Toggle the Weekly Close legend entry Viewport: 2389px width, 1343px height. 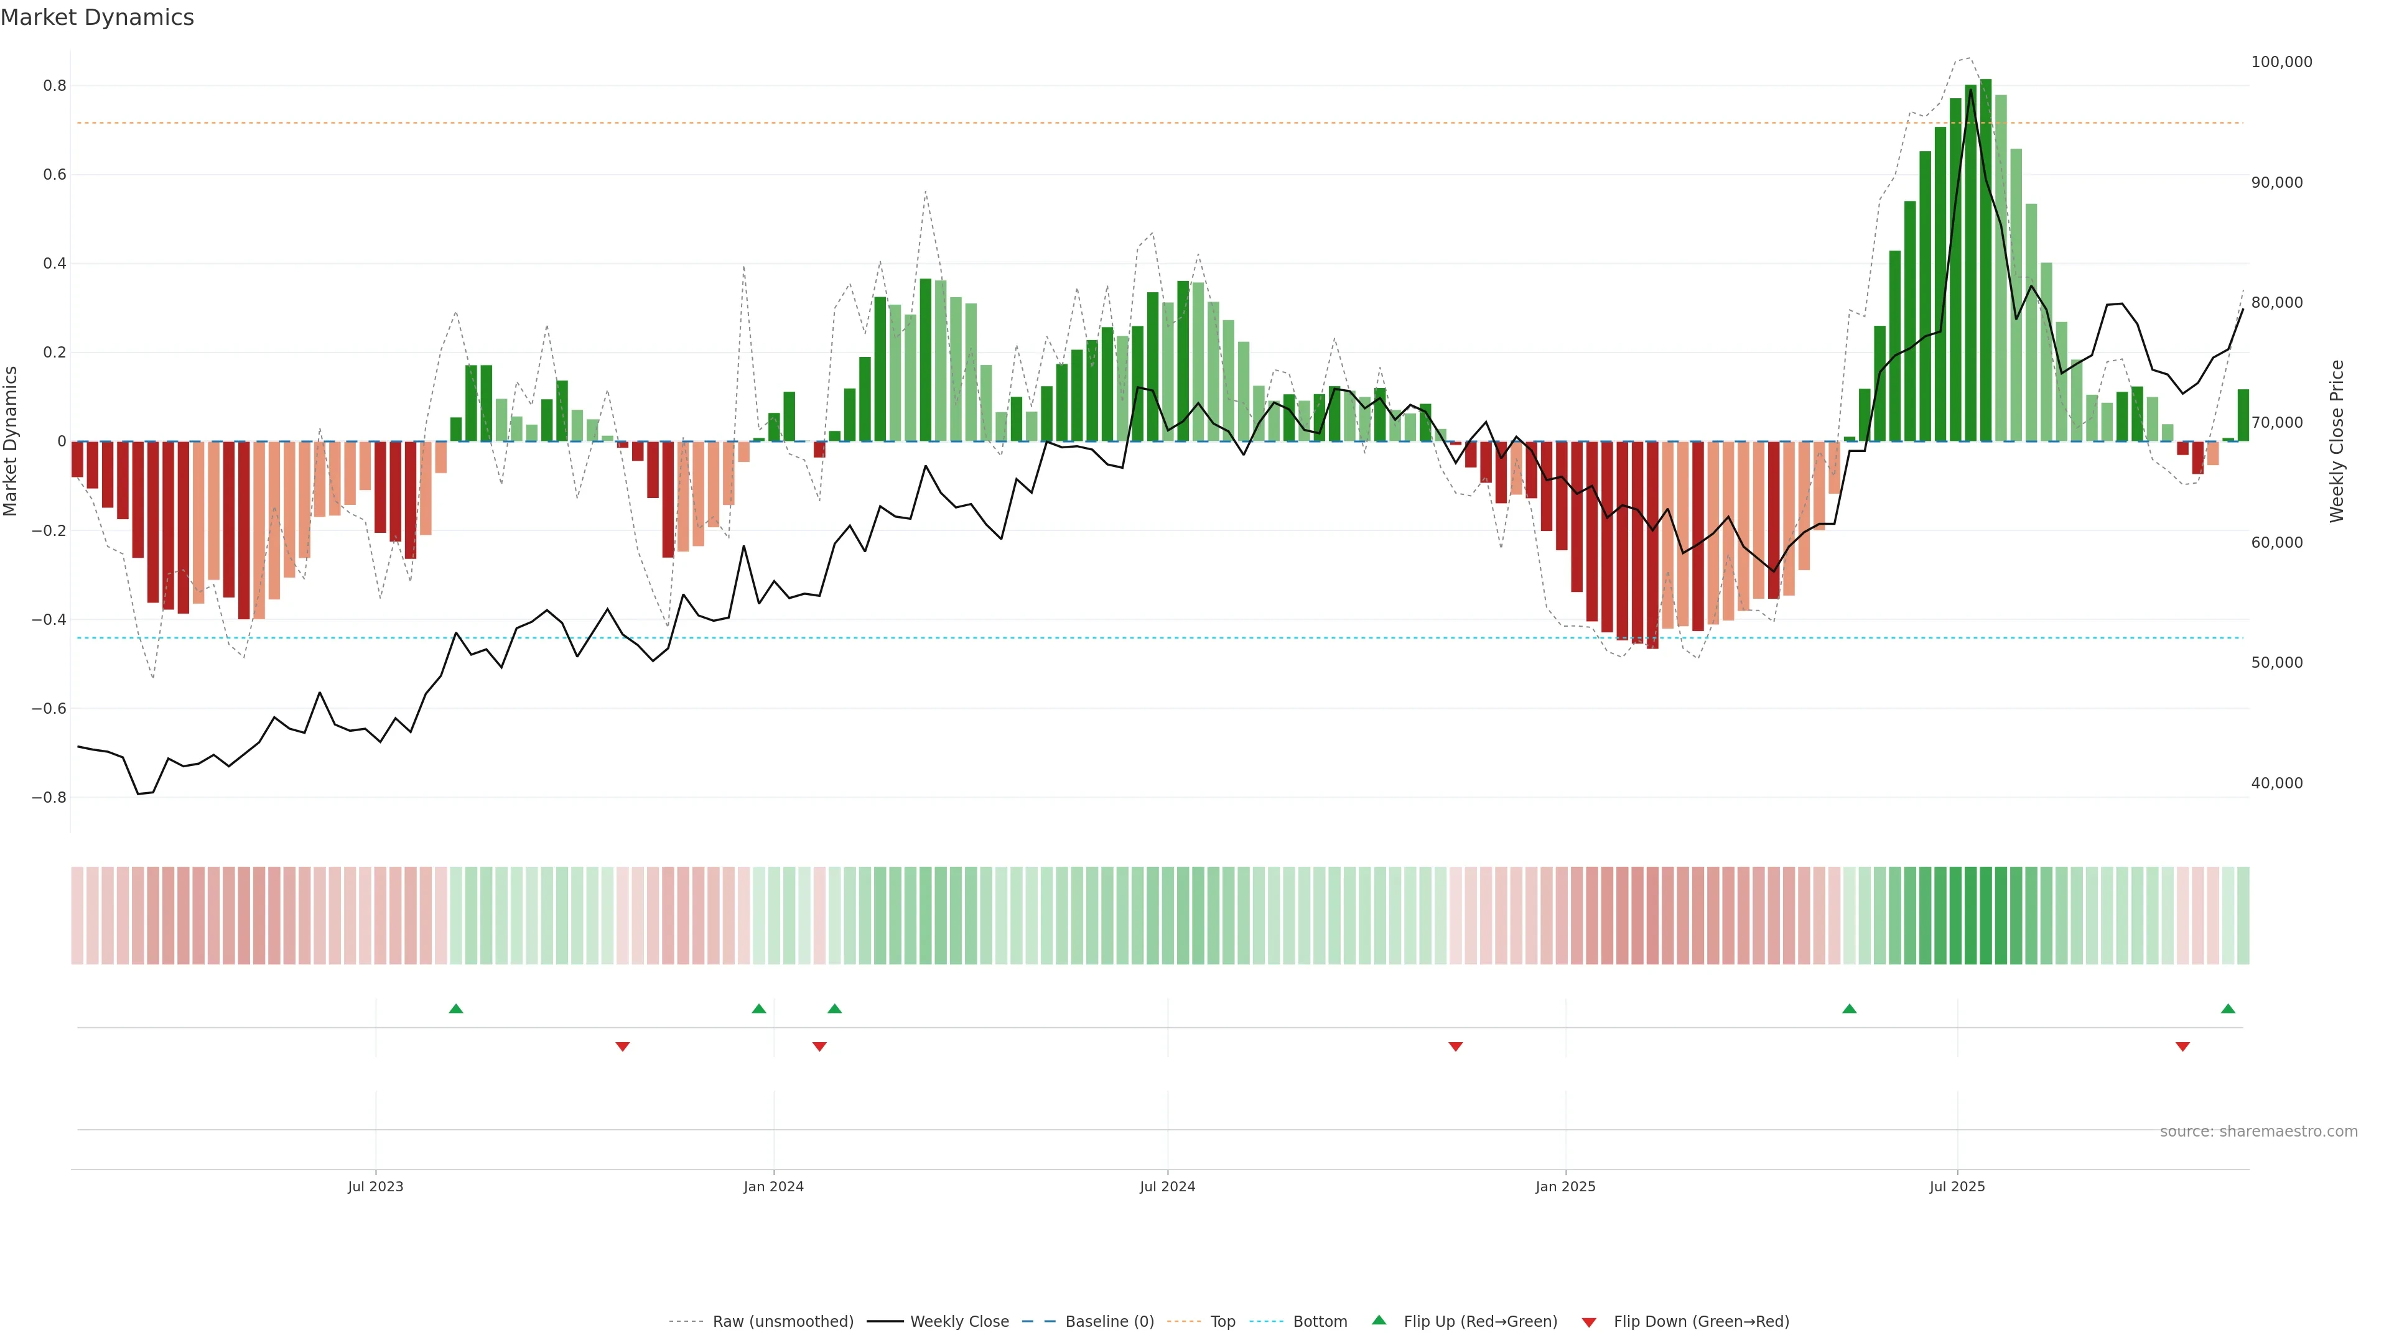coord(959,1322)
